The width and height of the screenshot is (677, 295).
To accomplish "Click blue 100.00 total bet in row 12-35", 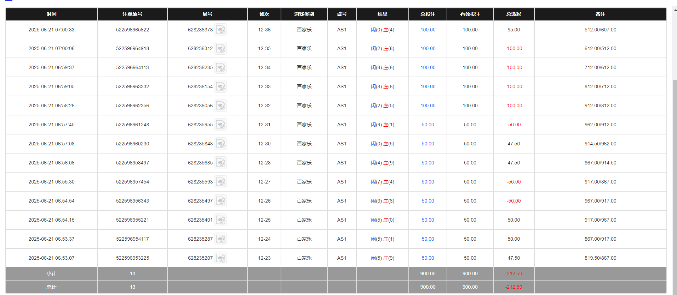I will 428,49.
